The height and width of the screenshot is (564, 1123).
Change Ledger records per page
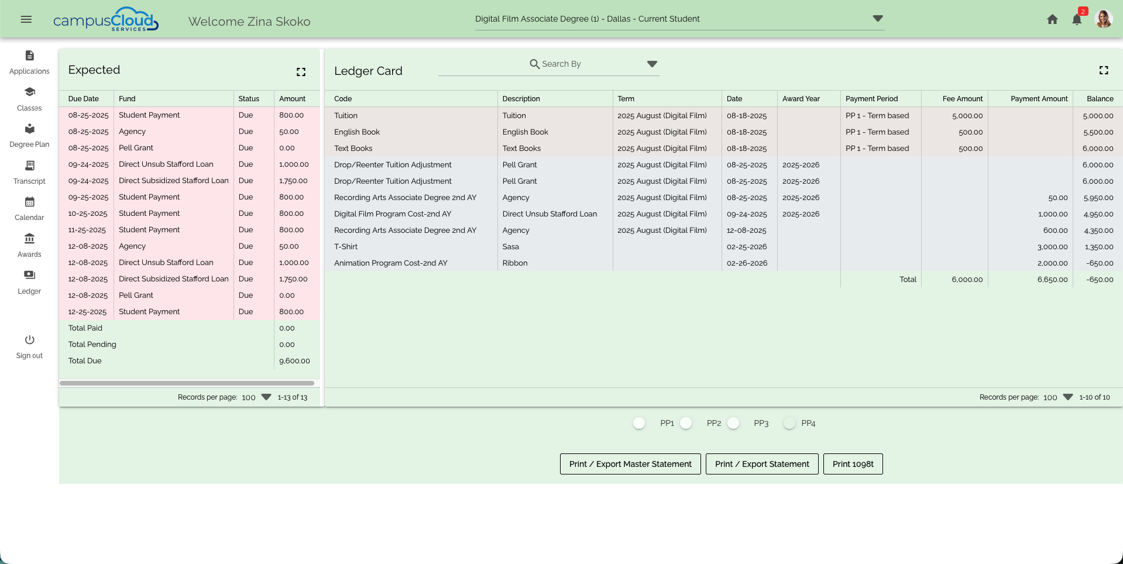tap(1067, 397)
